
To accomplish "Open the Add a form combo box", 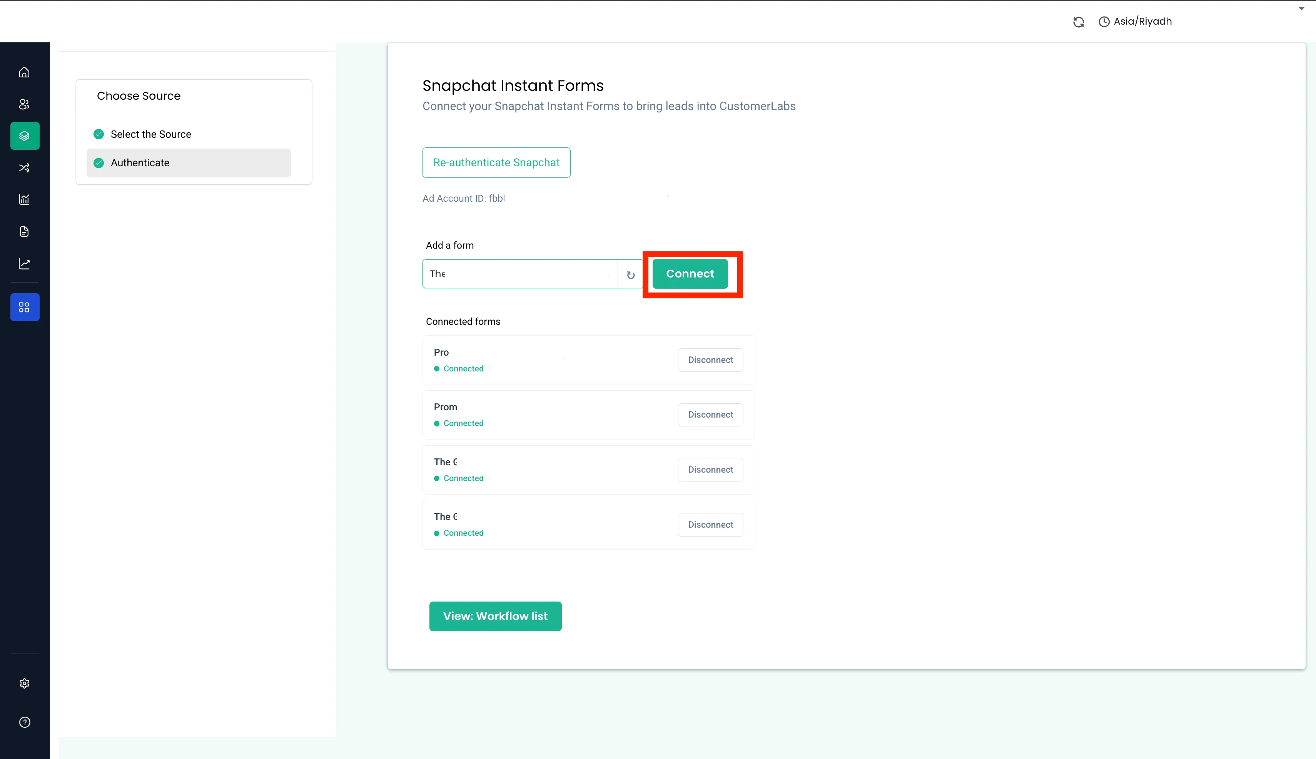I will point(519,274).
